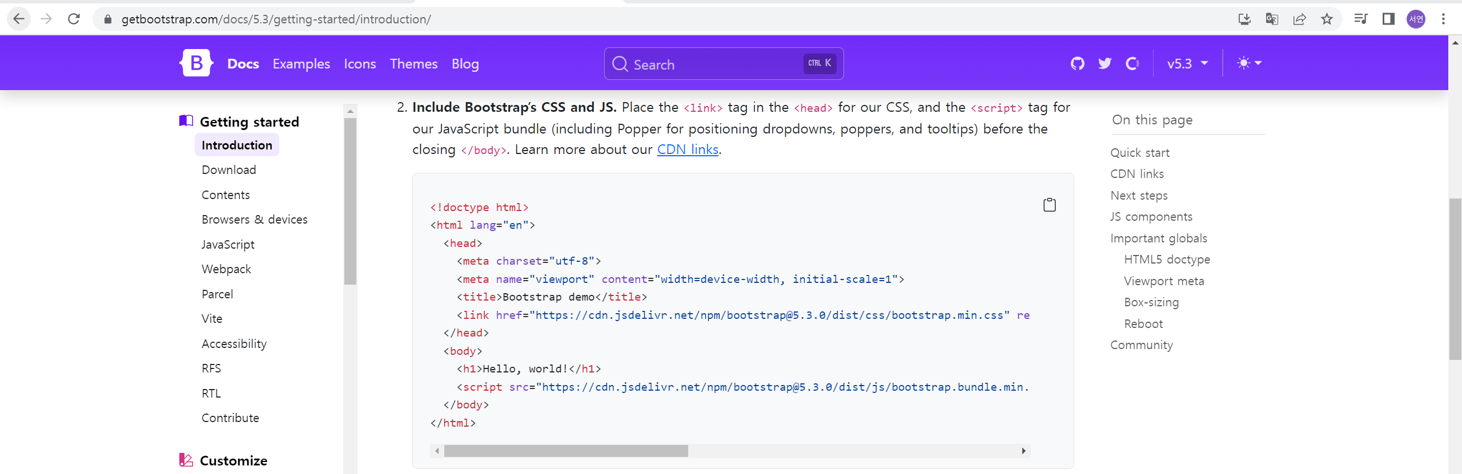Open Bootstrap Twitter icon

click(x=1104, y=63)
